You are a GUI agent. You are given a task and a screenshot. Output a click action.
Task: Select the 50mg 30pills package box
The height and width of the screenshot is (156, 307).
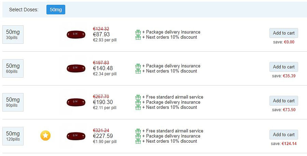pos(13,35)
